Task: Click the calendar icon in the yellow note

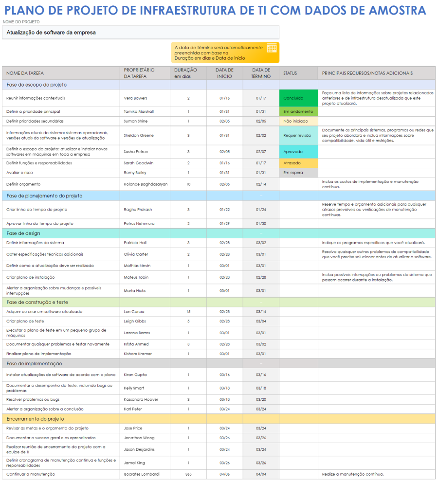Action: click(x=272, y=48)
